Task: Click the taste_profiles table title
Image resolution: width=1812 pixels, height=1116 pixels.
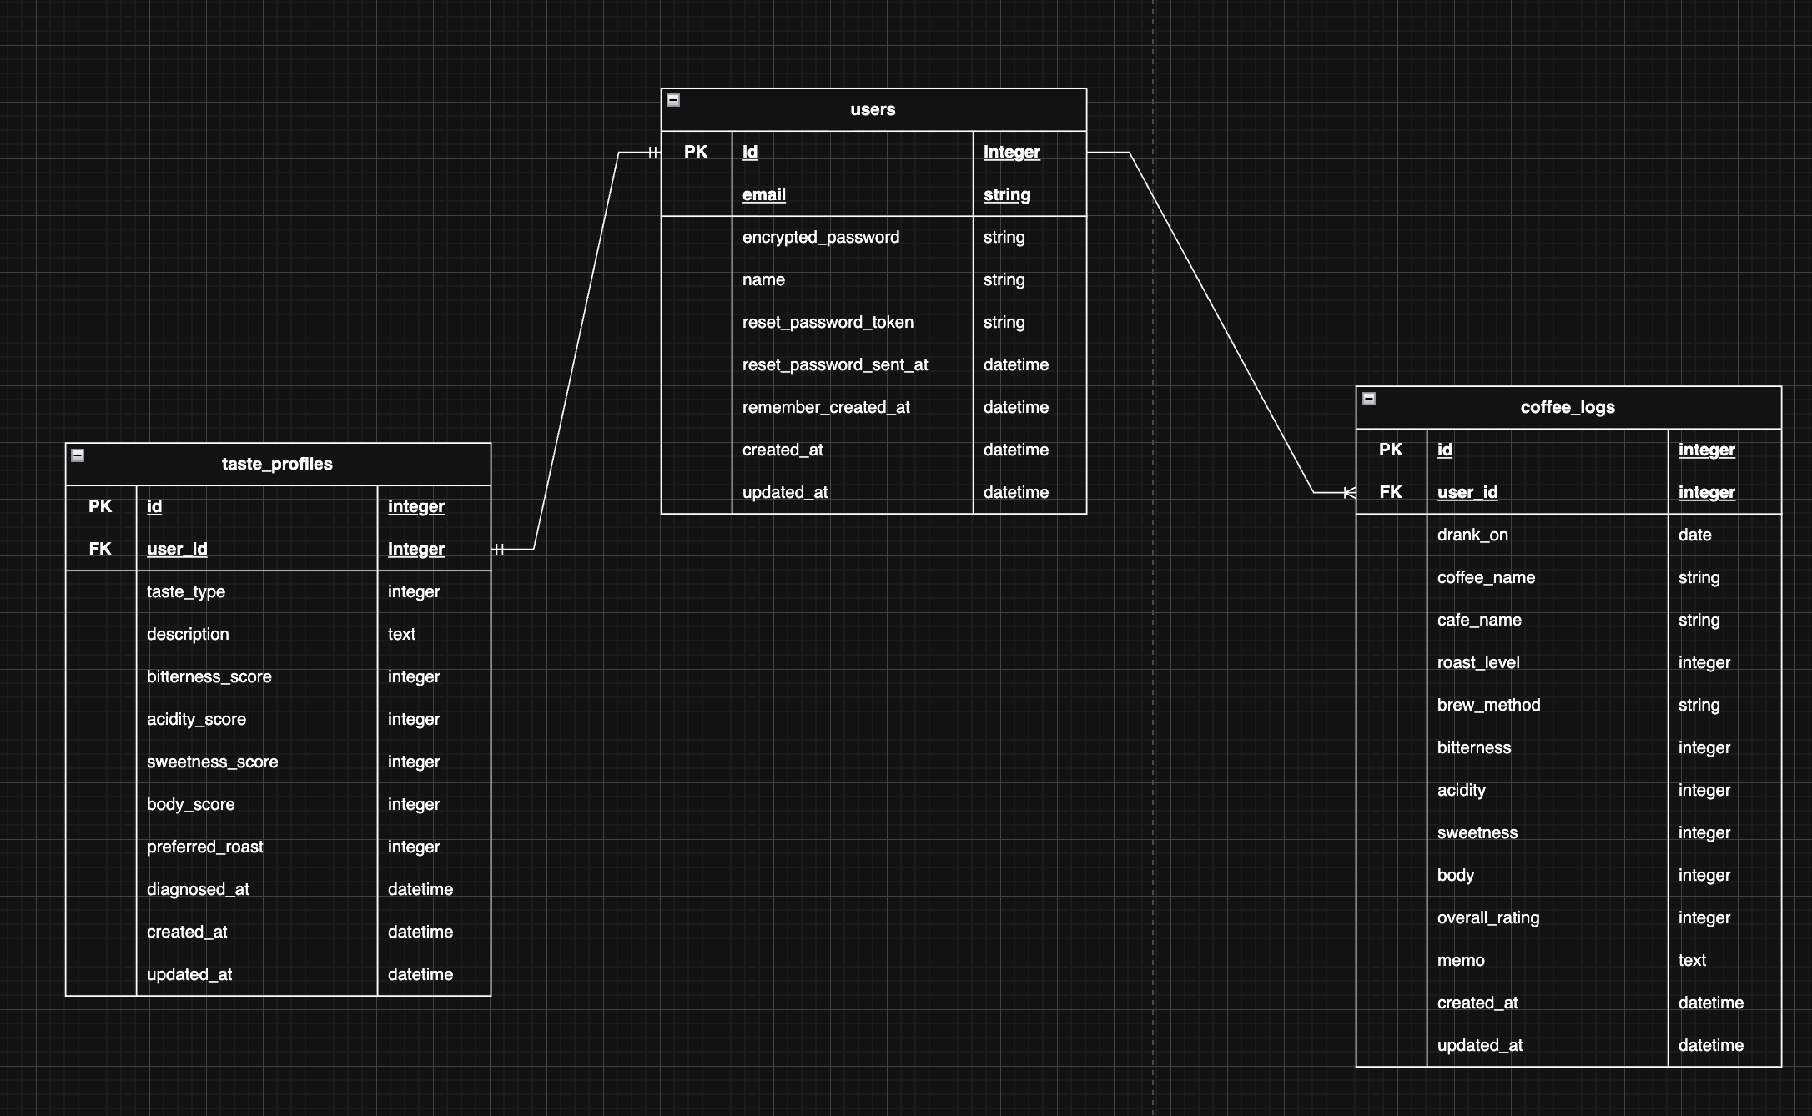Action: click(x=277, y=465)
